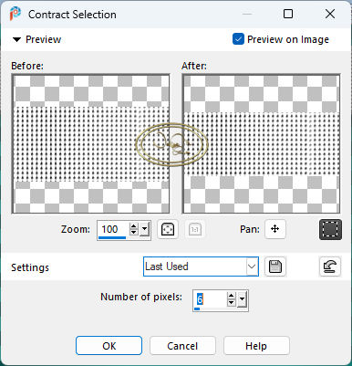Image resolution: width=352 pixels, height=366 pixels.
Task: Increase Number of pixels with up arrow
Action: (232, 296)
